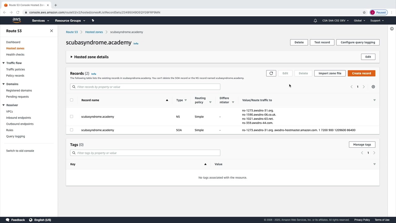This screenshot has width=396, height=223.
Task: Open records table preferences gear
Action: coord(373,87)
